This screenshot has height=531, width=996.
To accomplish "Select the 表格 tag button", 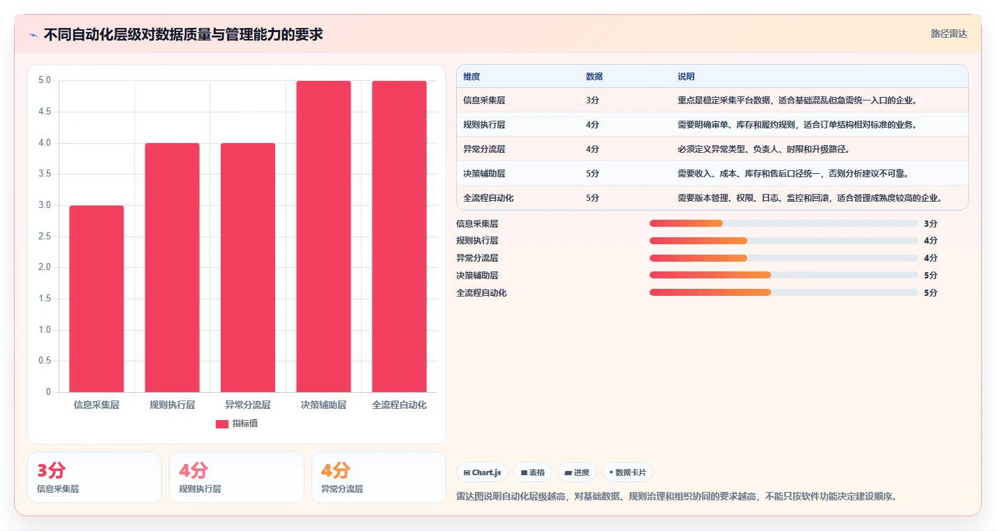I will click(532, 472).
